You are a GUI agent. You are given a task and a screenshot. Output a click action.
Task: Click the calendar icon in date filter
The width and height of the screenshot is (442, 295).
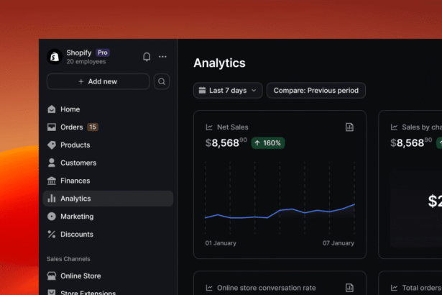click(202, 91)
